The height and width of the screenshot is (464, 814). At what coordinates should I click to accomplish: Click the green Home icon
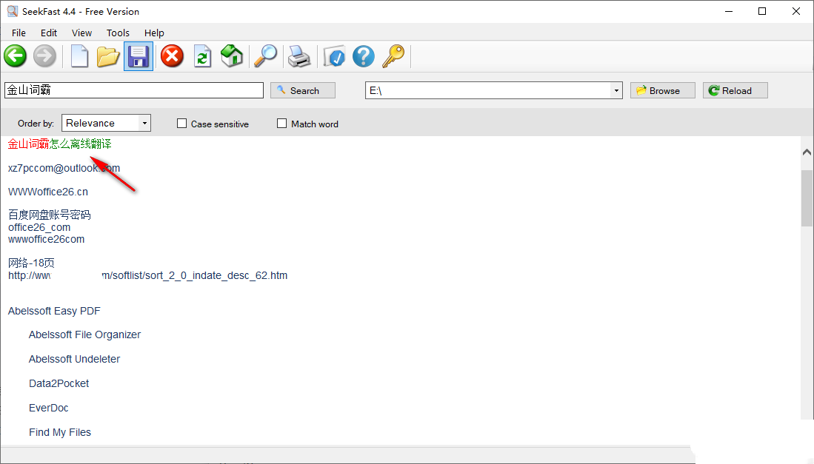[x=232, y=56]
